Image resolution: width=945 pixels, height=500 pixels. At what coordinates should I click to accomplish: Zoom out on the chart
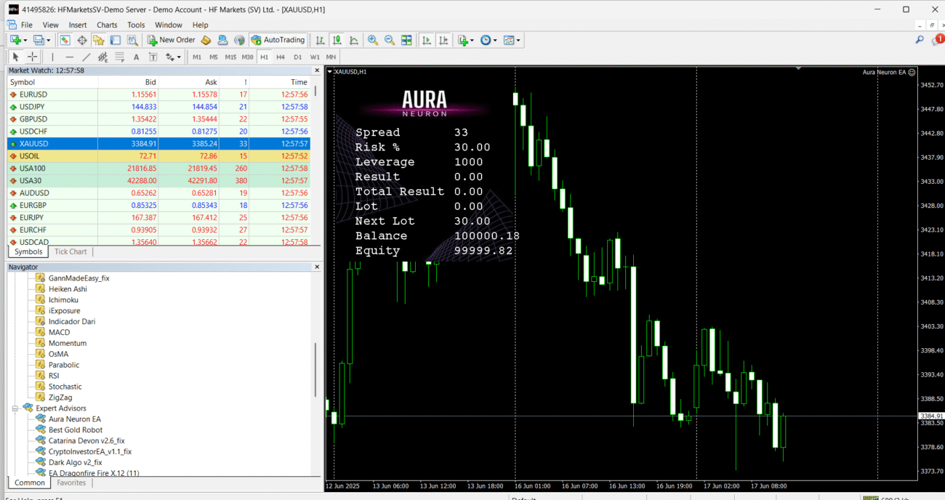click(x=390, y=40)
